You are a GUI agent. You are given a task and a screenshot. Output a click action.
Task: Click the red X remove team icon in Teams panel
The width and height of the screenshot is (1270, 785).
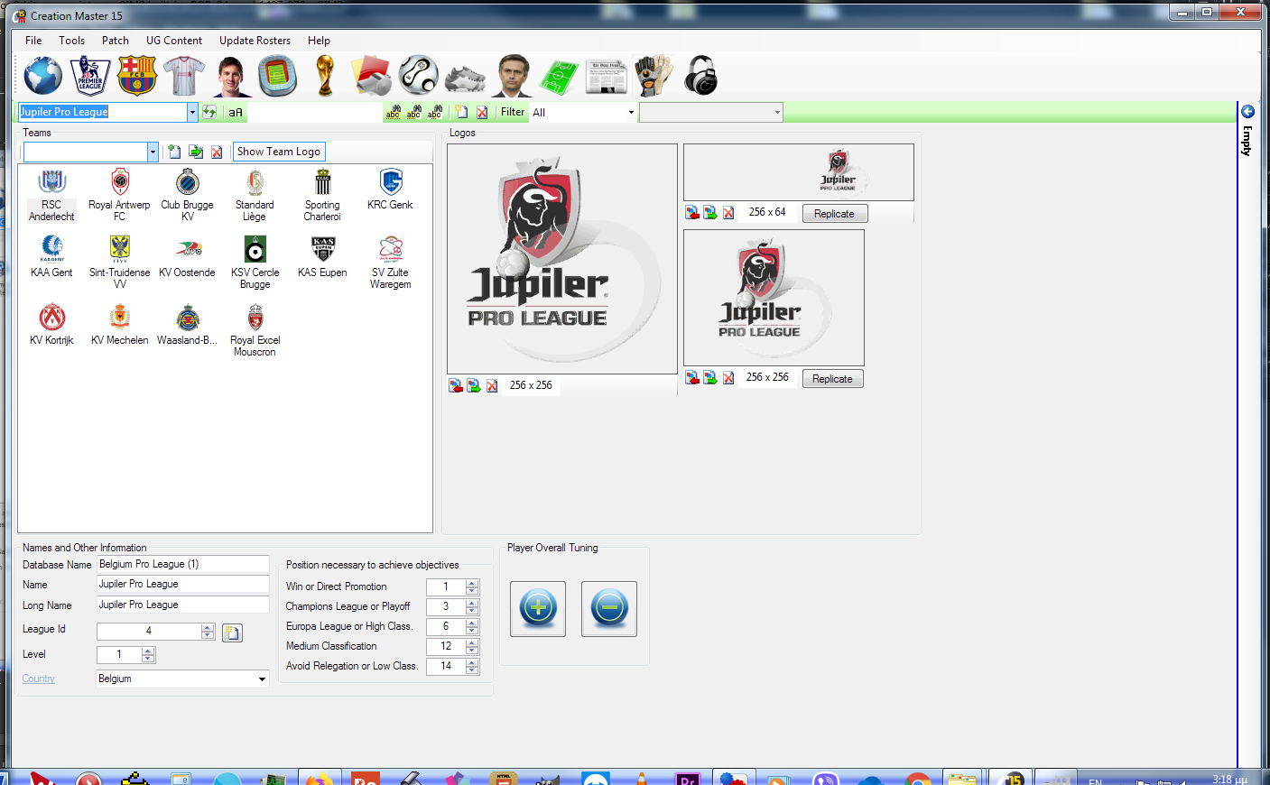click(x=217, y=152)
